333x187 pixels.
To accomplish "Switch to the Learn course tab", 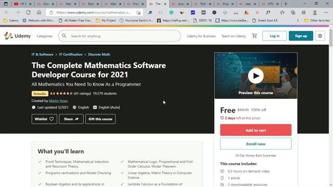I will pyautogui.click(x=248, y=4).
